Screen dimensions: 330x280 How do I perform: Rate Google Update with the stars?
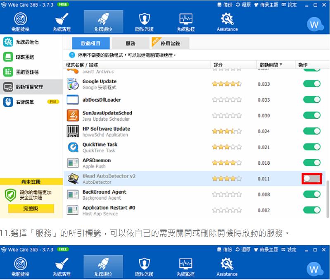click(x=227, y=84)
